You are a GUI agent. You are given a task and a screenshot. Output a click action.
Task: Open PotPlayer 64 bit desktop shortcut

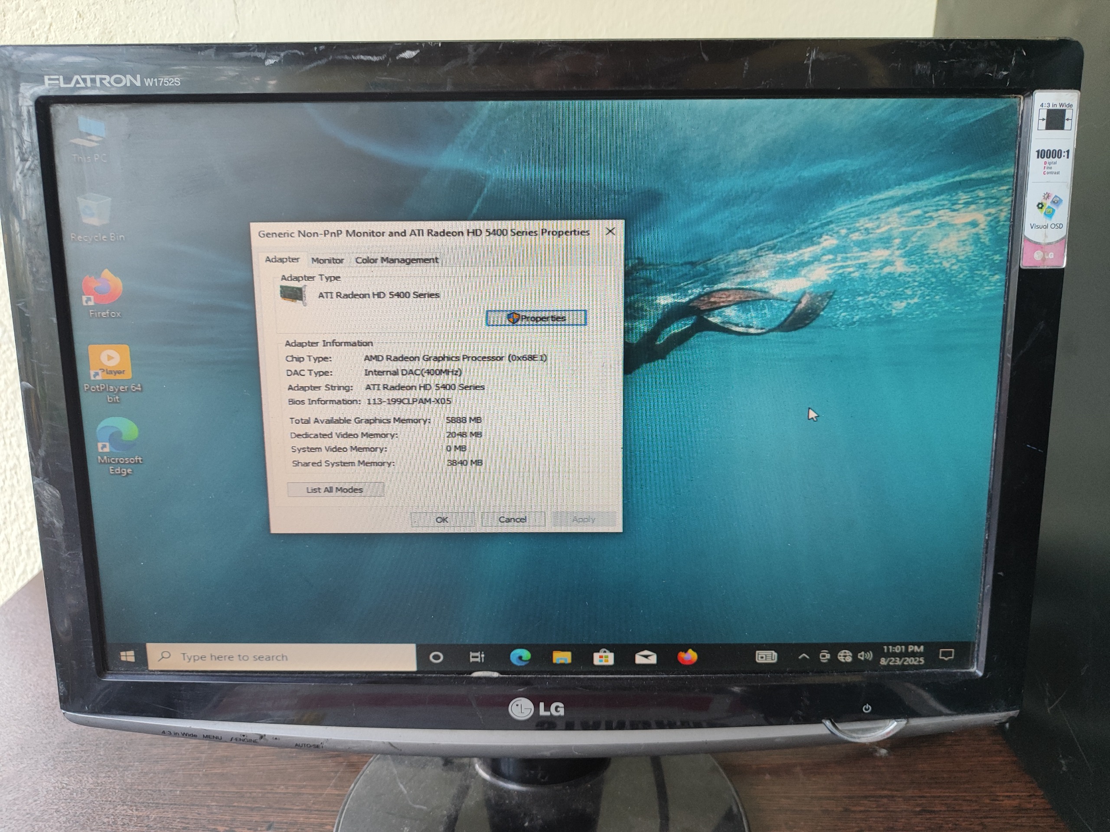pos(112,374)
